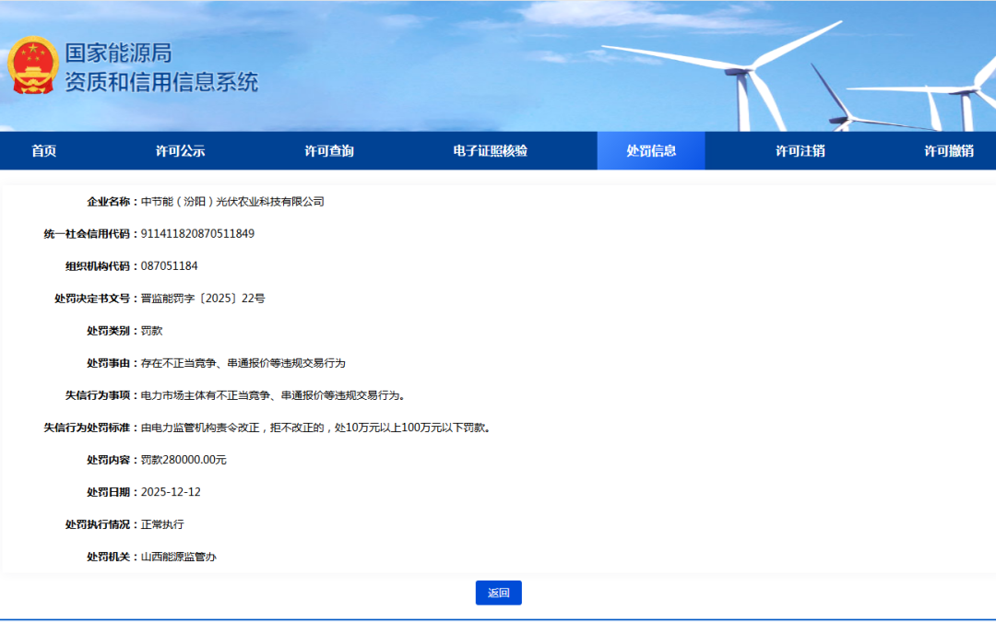
Task: Click the 处罚事由 reason text value
Action: click(x=243, y=363)
